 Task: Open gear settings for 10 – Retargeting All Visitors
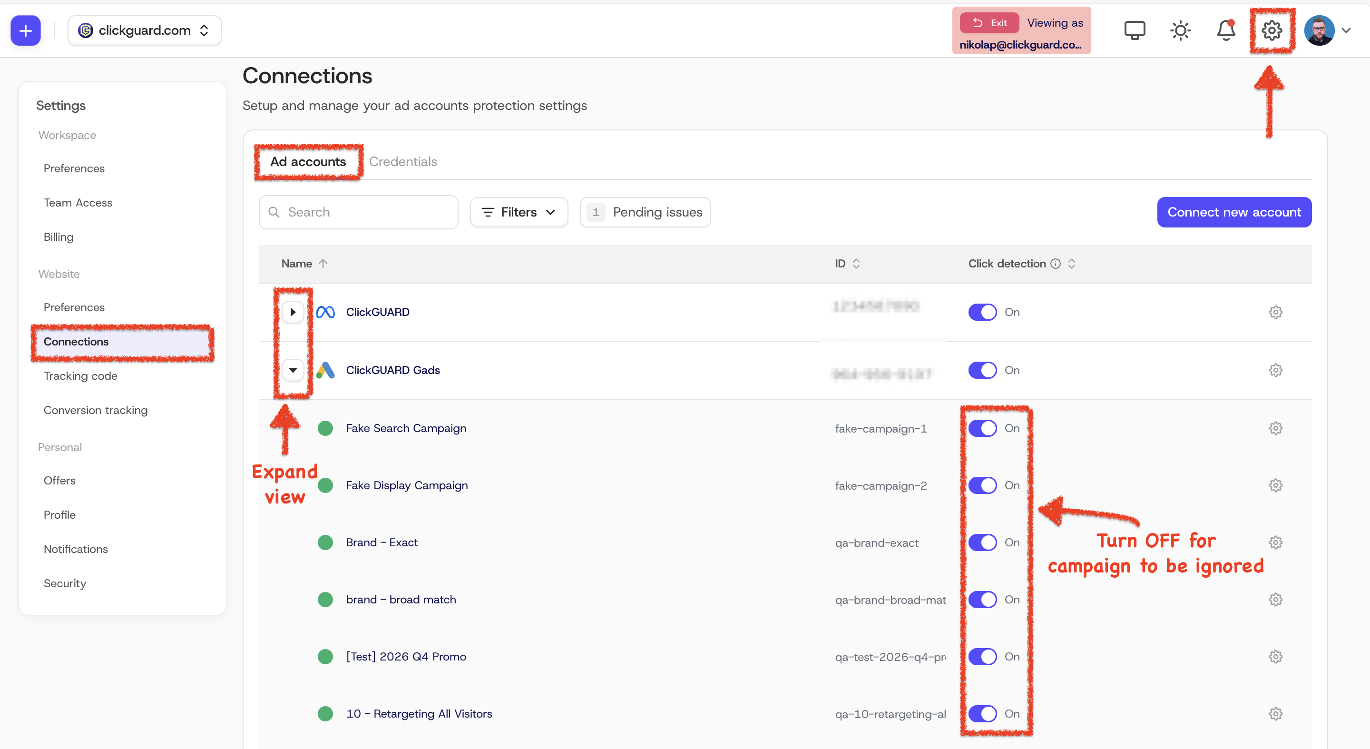[1275, 713]
